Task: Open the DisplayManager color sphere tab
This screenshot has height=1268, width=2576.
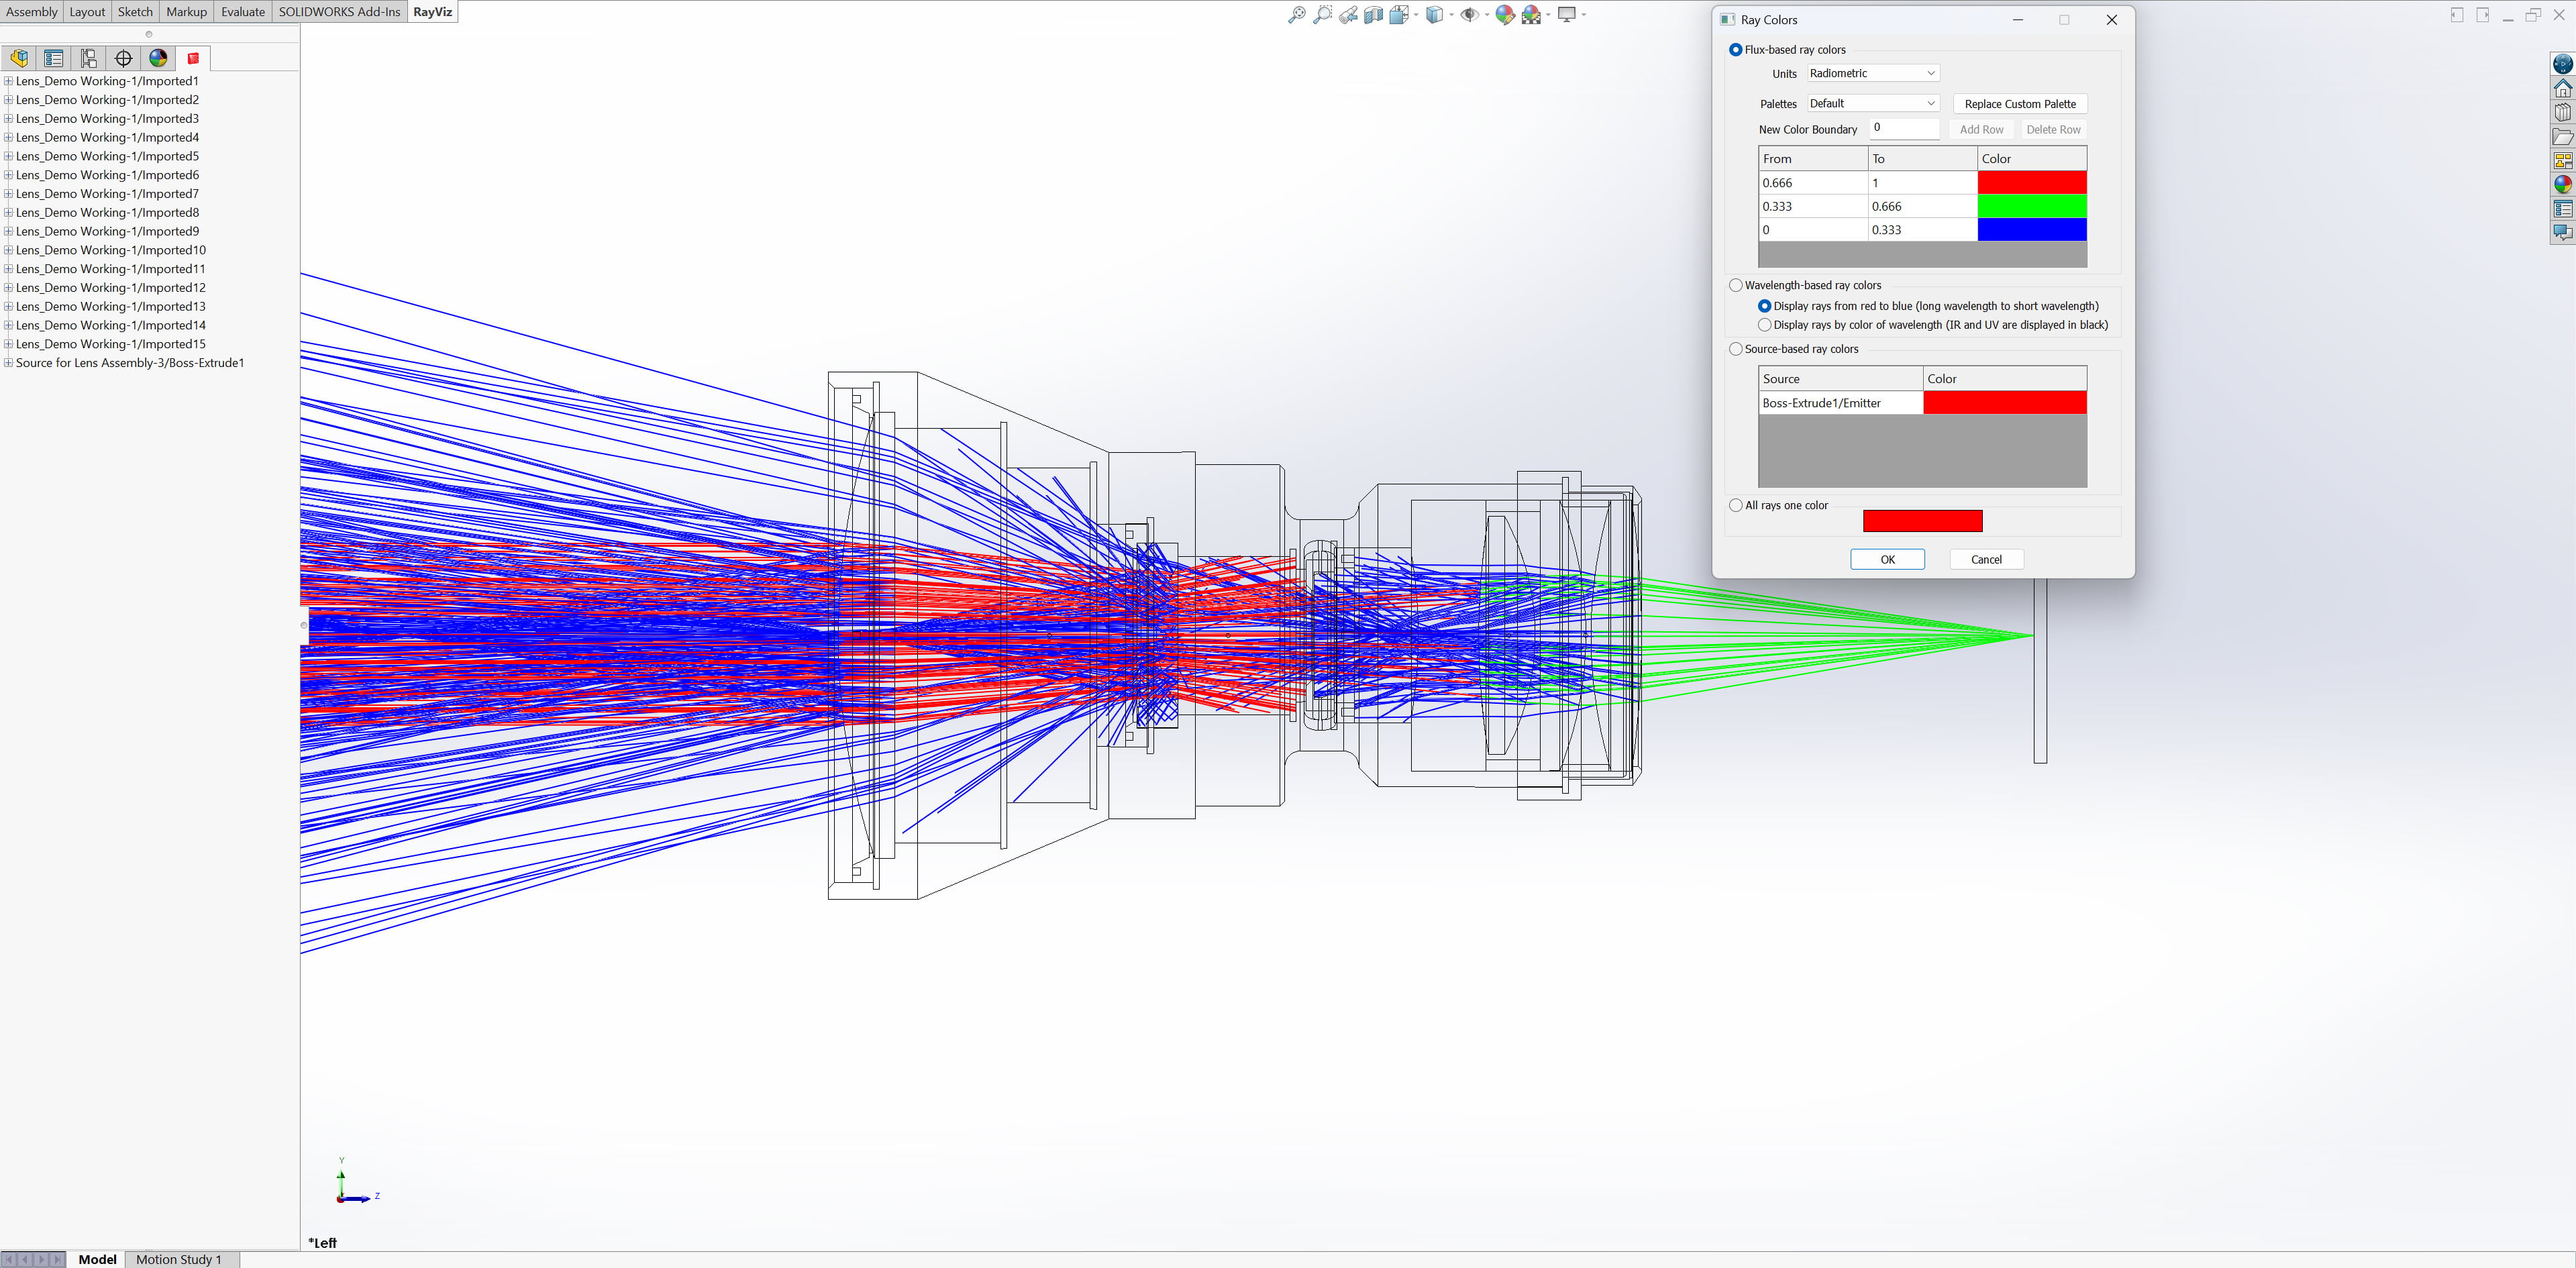Action: [158, 58]
